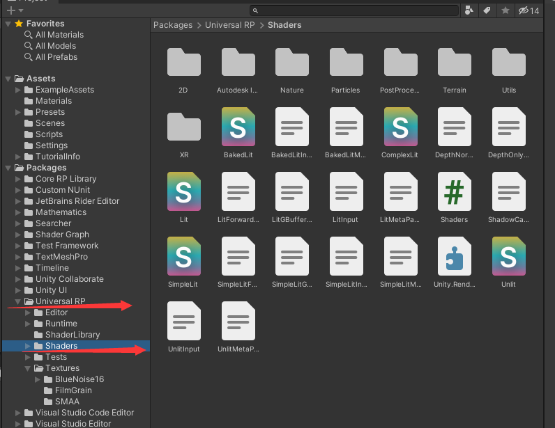The height and width of the screenshot is (428, 555).
Task: Collapse the Textures folder
Action: (x=28, y=368)
